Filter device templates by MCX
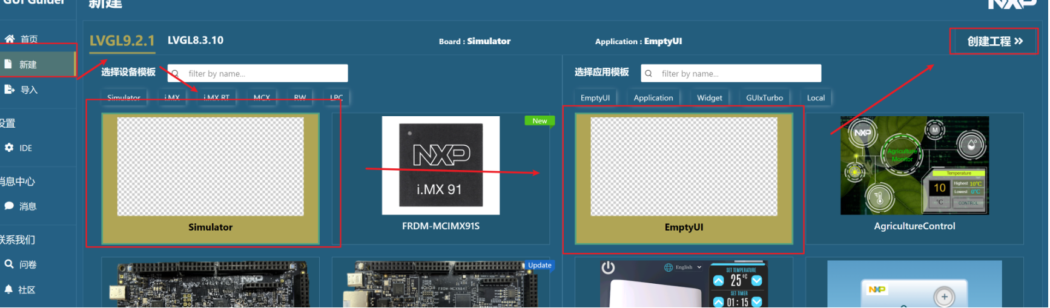 coord(262,98)
